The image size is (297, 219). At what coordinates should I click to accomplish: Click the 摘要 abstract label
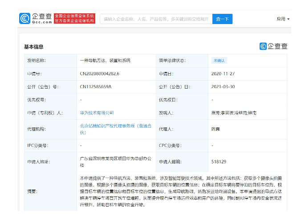(33, 191)
